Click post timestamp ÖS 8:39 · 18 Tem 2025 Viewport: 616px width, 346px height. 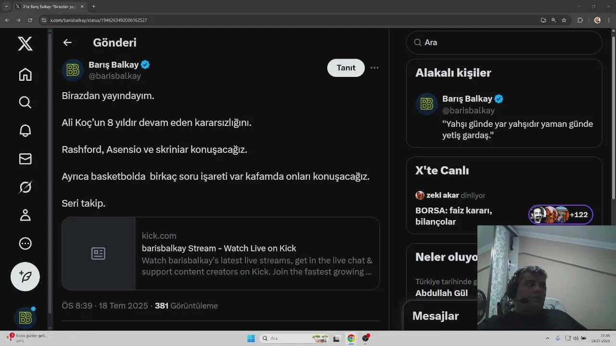tap(105, 306)
